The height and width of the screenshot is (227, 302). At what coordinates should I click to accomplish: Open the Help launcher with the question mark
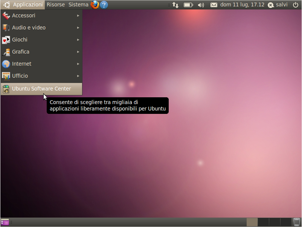coord(104,5)
